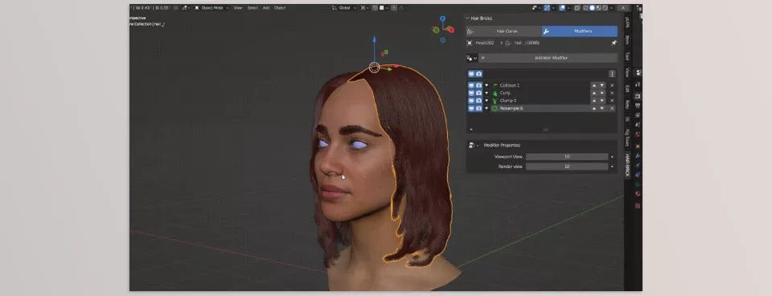This screenshot has width=772, height=296.
Task: Open the Select menu in viewport header
Action: [253, 8]
